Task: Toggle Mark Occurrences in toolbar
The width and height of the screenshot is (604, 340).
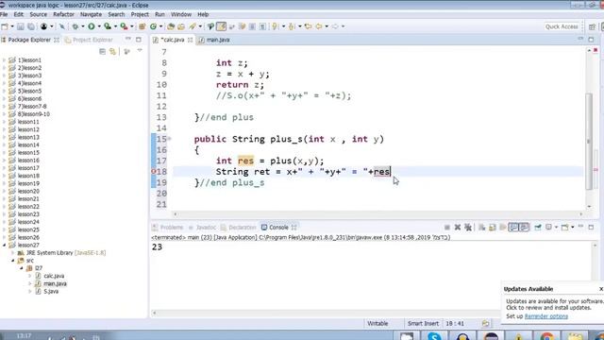Action: click(x=221, y=26)
